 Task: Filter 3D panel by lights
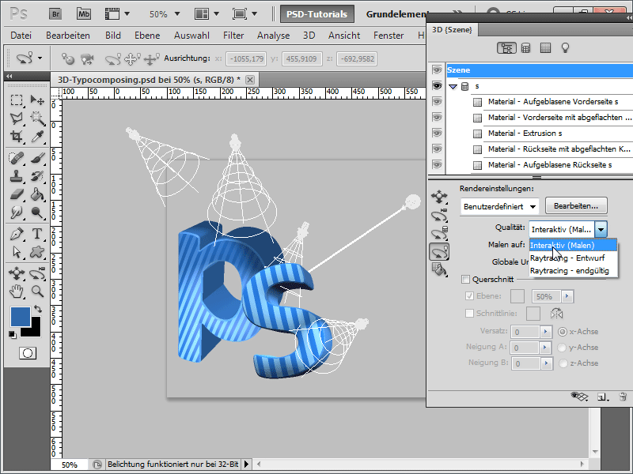pyautogui.click(x=565, y=48)
